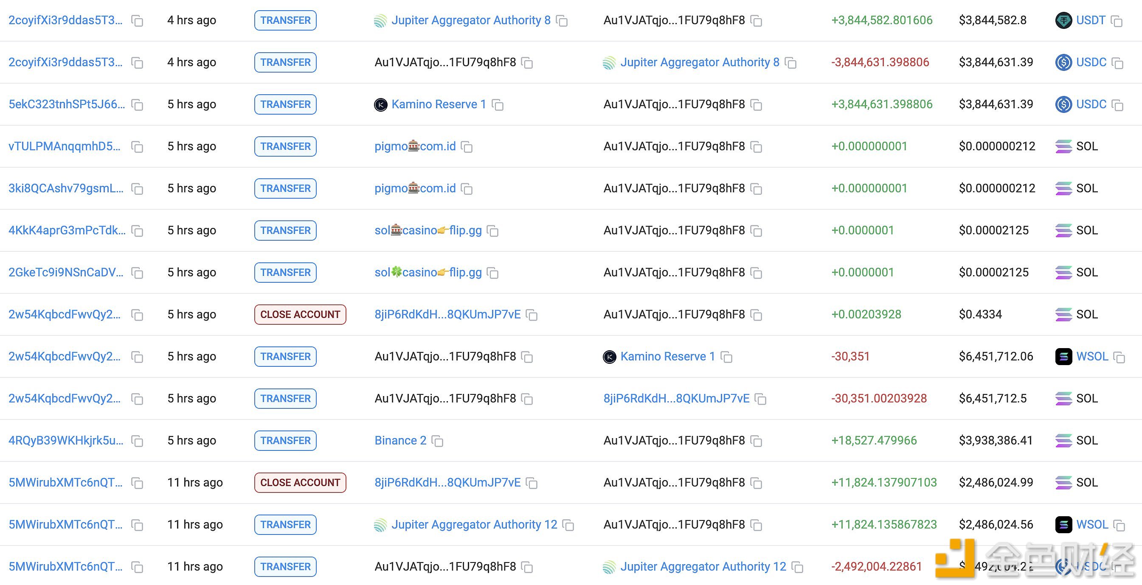The width and height of the screenshot is (1142, 585).
Task: Select the amount +18,527.479966
Action: (x=874, y=441)
